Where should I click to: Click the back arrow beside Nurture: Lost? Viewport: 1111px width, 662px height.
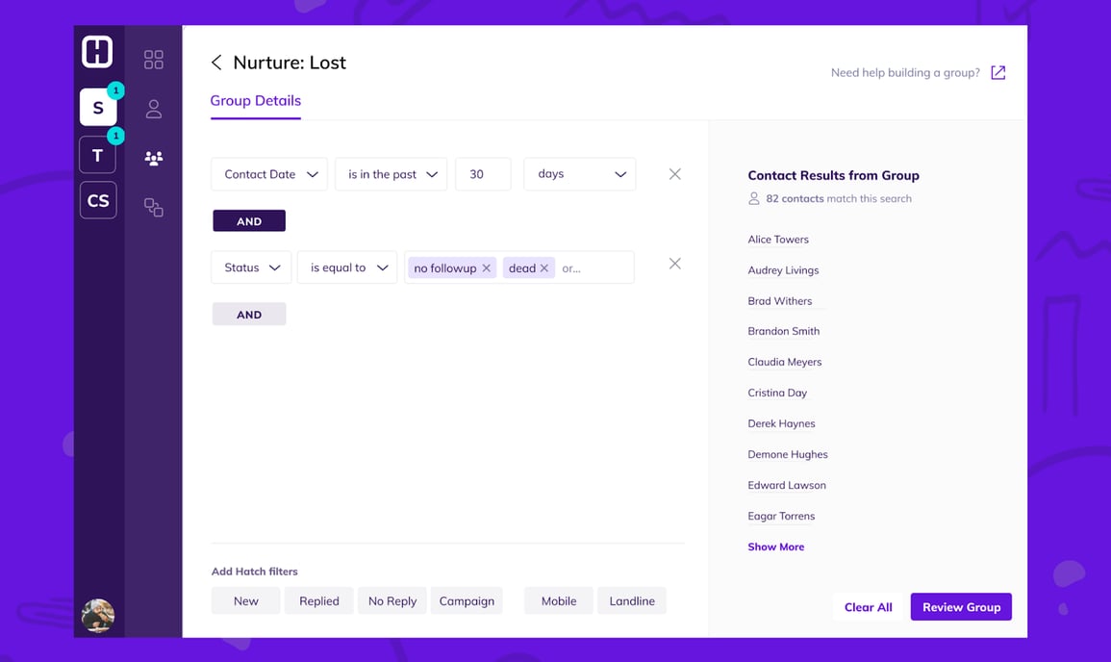click(x=216, y=62)
